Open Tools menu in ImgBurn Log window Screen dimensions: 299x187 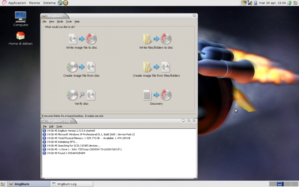tap(59, 126)
